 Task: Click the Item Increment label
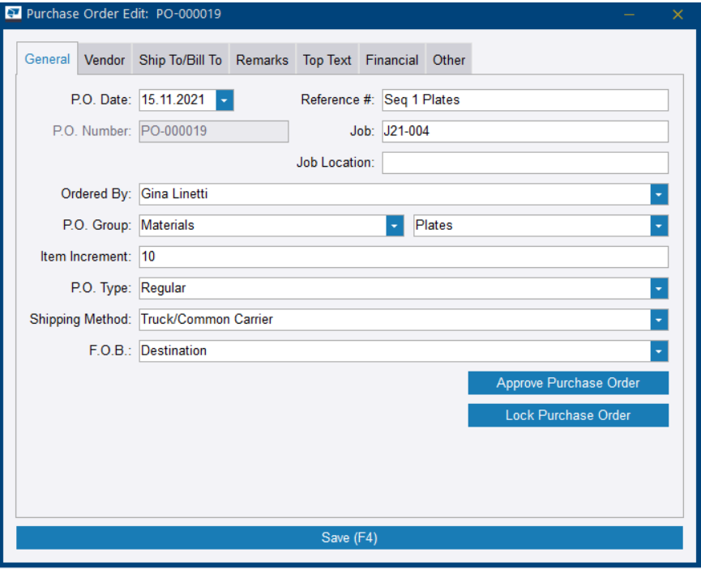pos(86,257)
